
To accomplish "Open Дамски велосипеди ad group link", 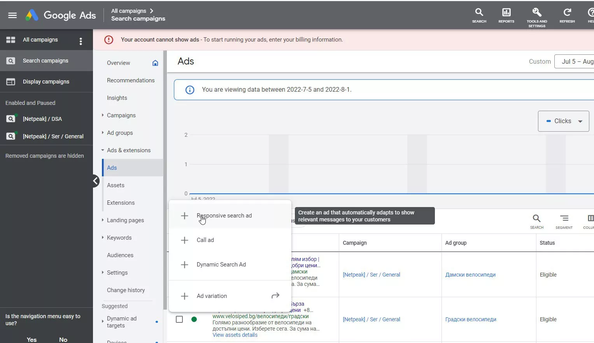I will coord(470,275).
